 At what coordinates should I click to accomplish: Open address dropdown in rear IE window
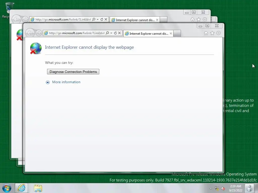click(98, 20)
